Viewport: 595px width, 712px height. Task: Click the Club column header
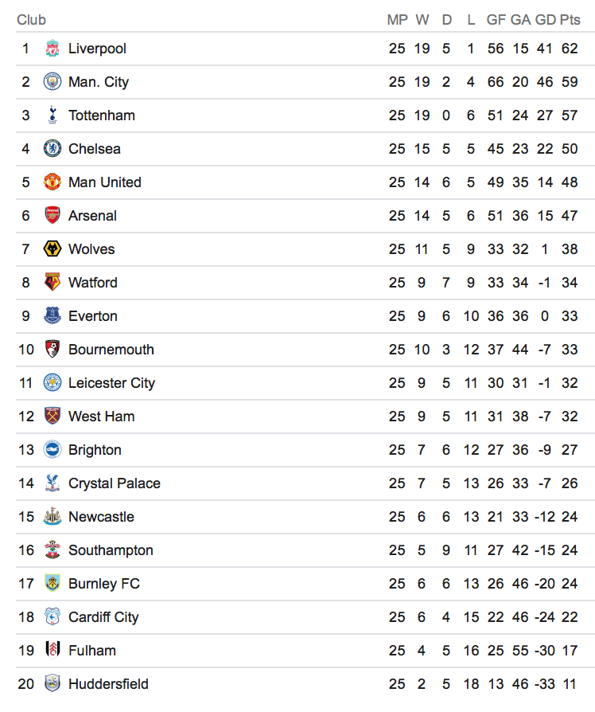(x=31, y=20)
